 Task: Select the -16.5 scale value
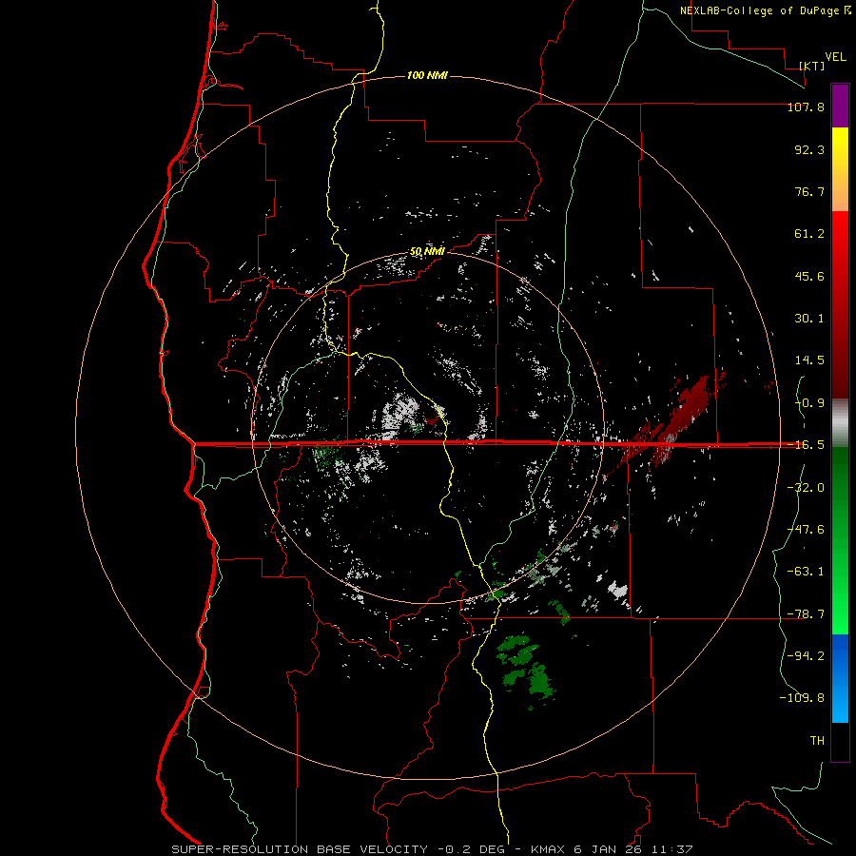[806, 445]
